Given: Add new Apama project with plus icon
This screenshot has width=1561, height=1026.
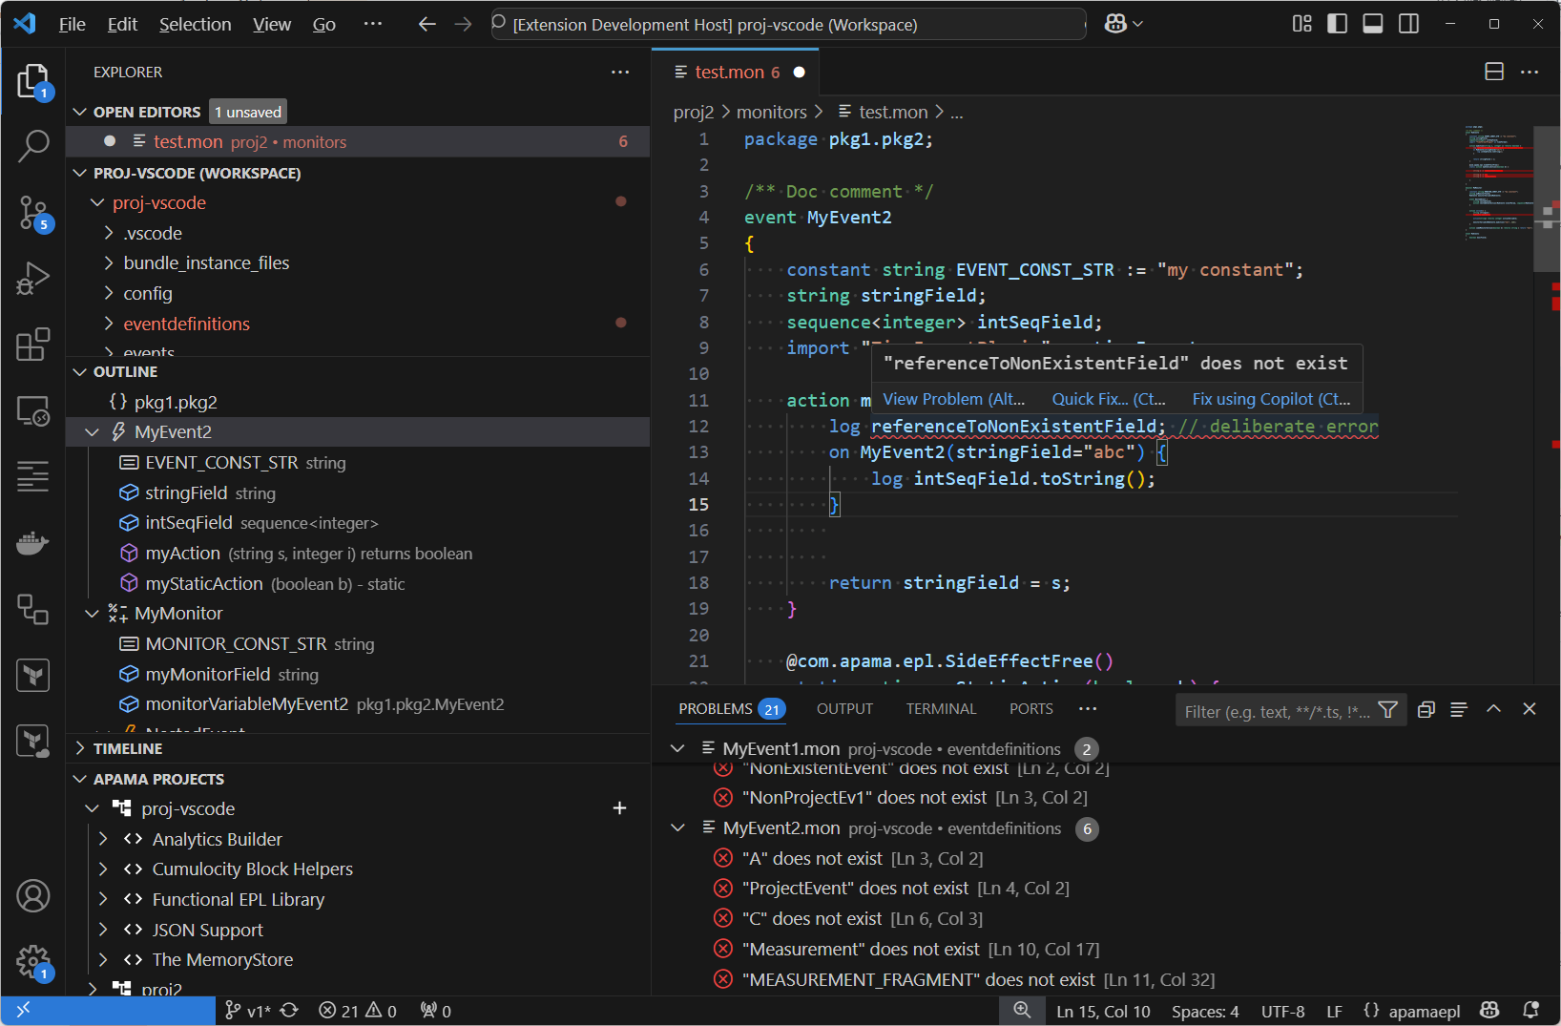Looking at the screenshot, I should [619, 808].
